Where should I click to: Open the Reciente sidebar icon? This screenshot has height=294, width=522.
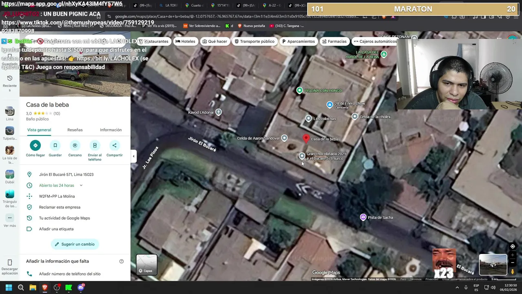click(10, 78)
